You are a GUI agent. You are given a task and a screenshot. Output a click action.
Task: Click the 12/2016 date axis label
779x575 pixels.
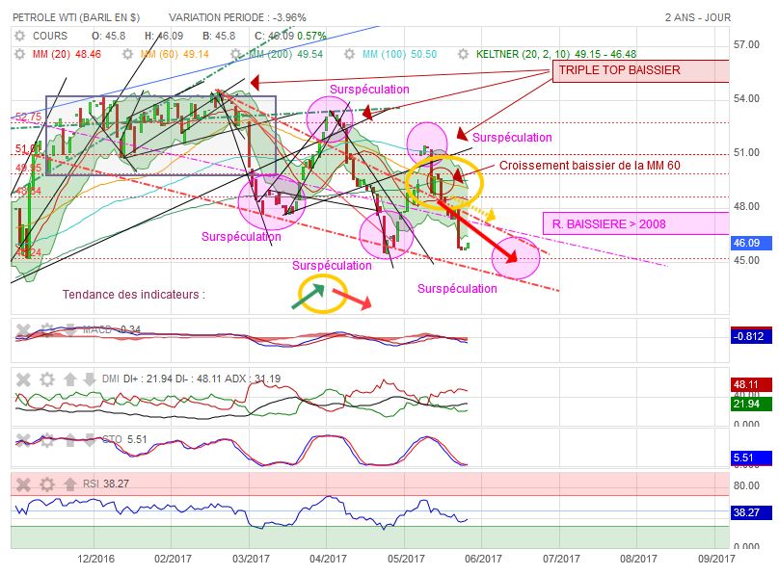pos(95,559)
